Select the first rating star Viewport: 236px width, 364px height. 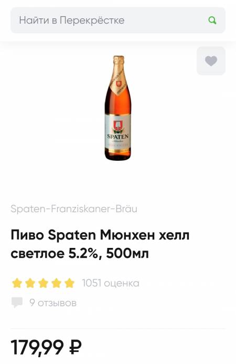tap(17, 284)
